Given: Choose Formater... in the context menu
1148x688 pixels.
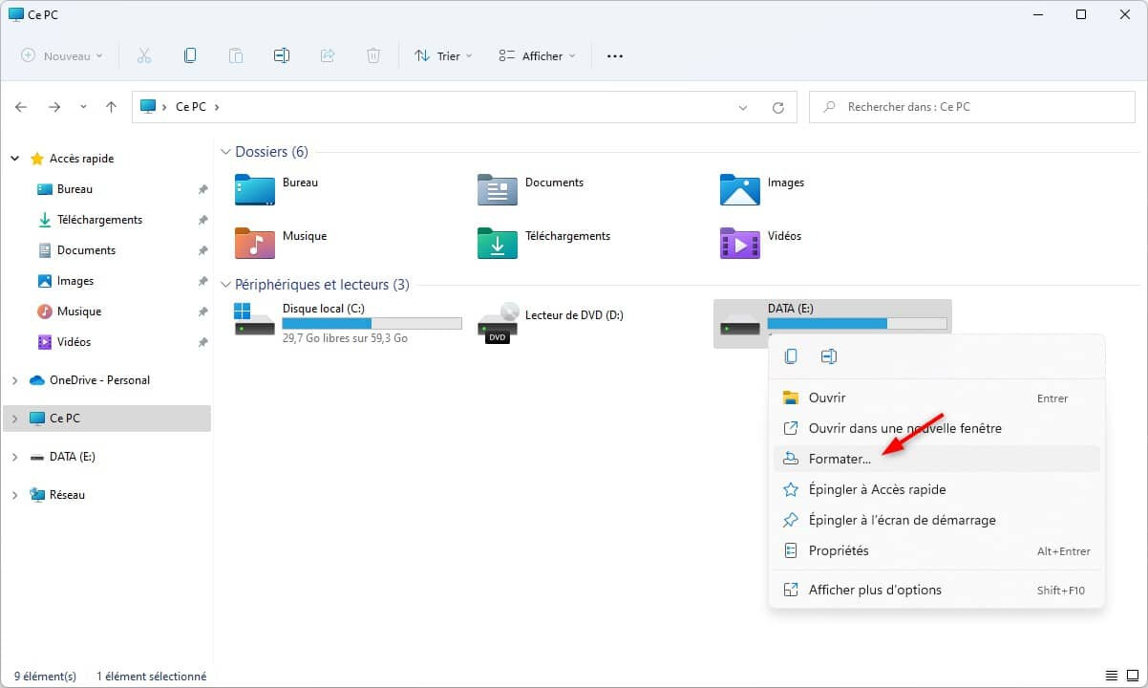Looking at the screenshot, I should pos(936,459).
